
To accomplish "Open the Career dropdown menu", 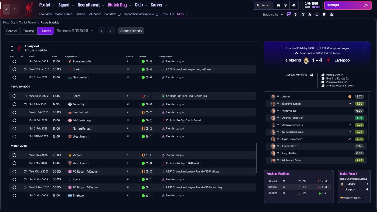I will (159, 5).
